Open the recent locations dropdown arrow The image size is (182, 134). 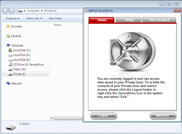(16, 11)
